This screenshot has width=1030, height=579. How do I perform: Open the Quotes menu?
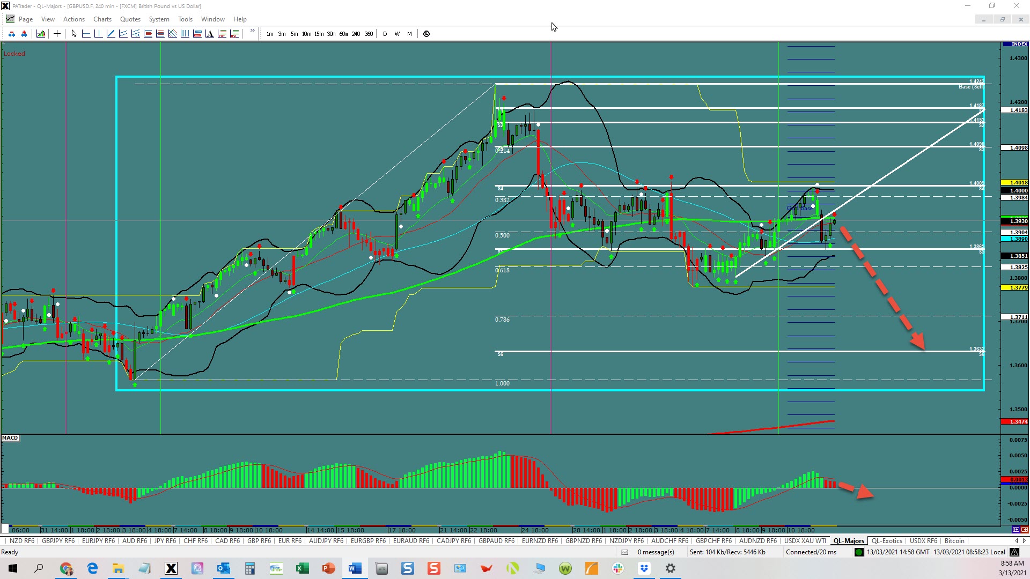click(130, 19)
